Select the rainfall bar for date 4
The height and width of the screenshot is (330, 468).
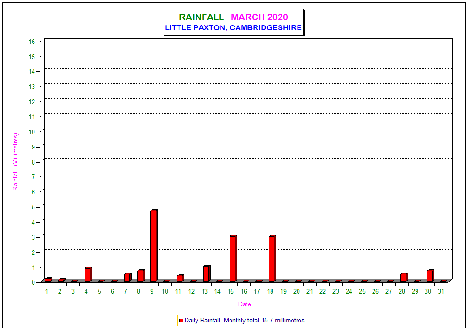(x=88, y=274)
